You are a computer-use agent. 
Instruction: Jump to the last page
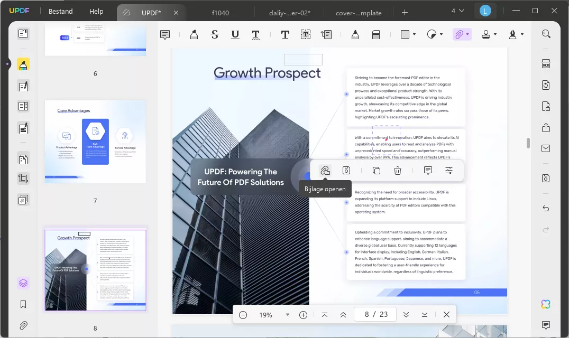tap(425, 315)
